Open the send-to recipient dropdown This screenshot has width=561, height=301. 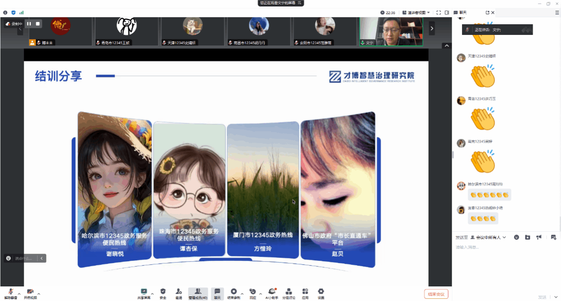(488, 237)
